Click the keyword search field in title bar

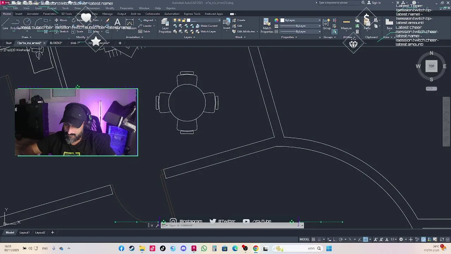339,3
